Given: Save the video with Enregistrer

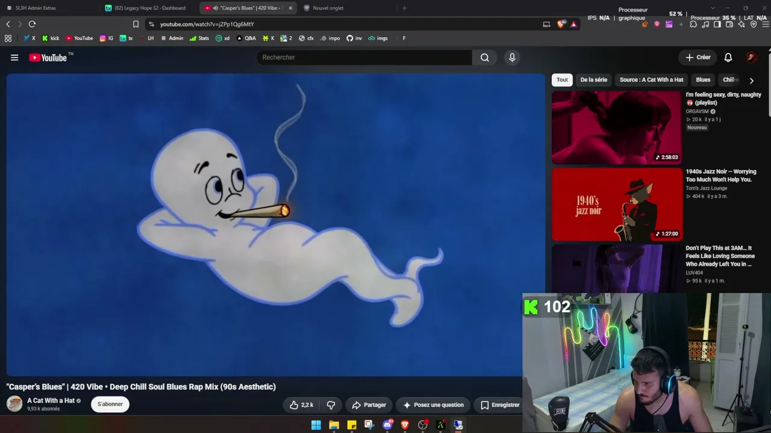Looking at the screenshot, I should pos(499,405).
